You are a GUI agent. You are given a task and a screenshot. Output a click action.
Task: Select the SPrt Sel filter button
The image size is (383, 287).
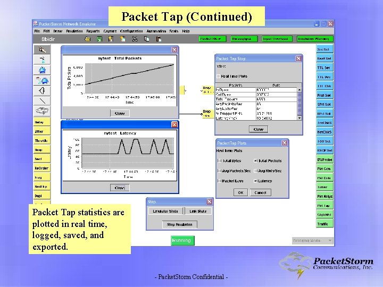[324, 105]
